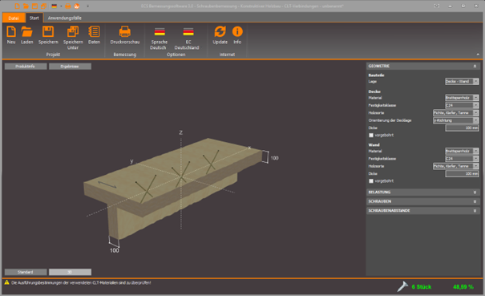The image size is (485, 296).
Task: Click the yellow warning icon in status bar
Action: coord(6,282)
